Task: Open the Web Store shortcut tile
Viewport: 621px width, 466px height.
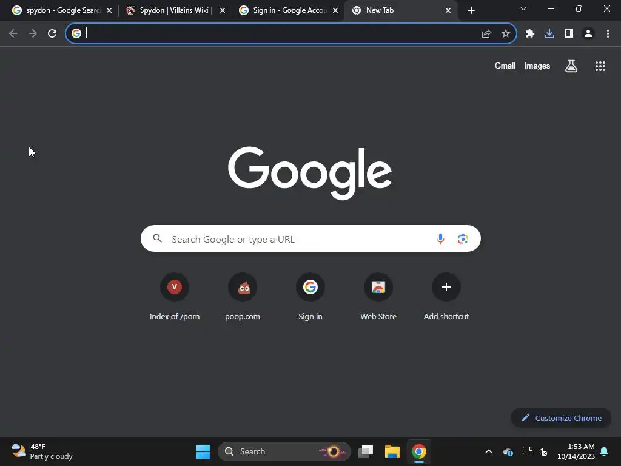Action: tap(378, 296)
